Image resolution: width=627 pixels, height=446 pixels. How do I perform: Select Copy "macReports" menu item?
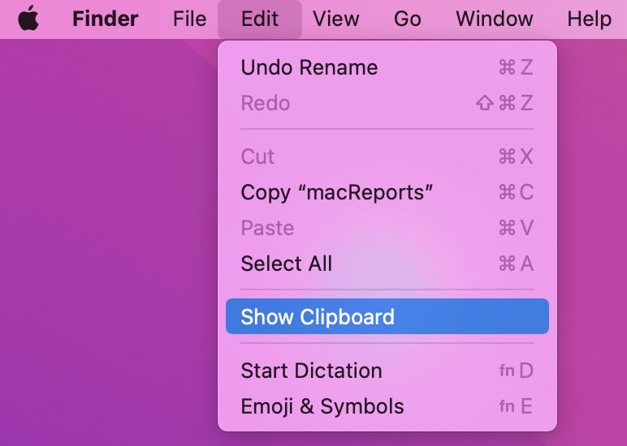pos(336,192)
